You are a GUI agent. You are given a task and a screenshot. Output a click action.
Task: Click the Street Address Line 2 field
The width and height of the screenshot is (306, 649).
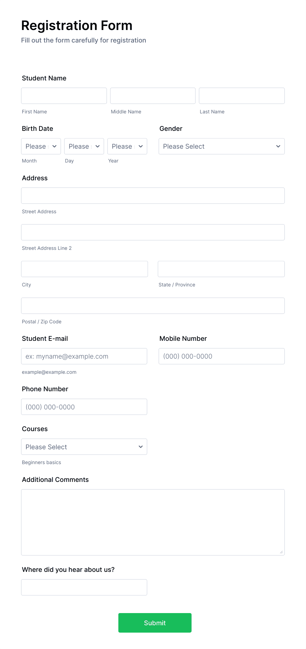(153, 232)
